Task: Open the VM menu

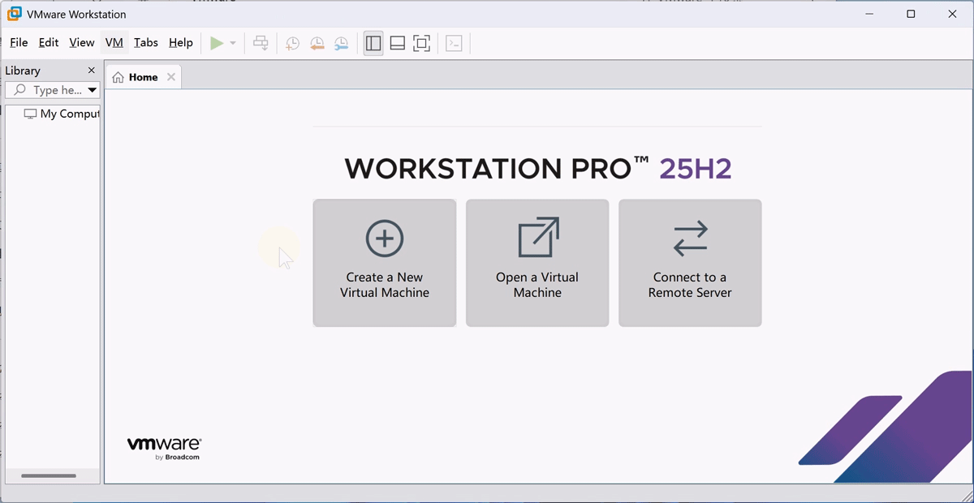Action: point(114,42)
